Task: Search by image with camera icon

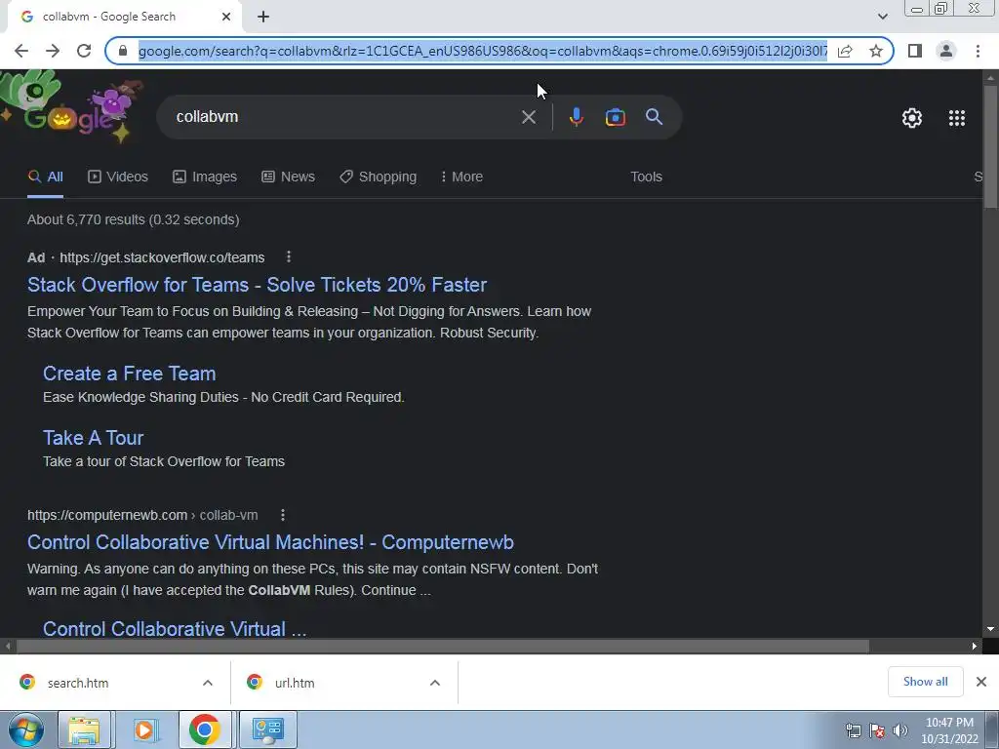Action: pyautogui.click(x=615, y=117)
